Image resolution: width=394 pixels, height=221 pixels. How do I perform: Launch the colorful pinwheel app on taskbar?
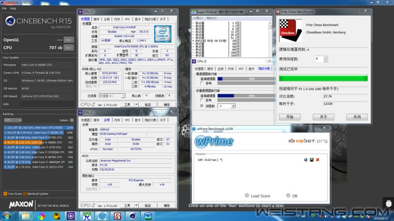pyautogui.click(x=41, y=216)
